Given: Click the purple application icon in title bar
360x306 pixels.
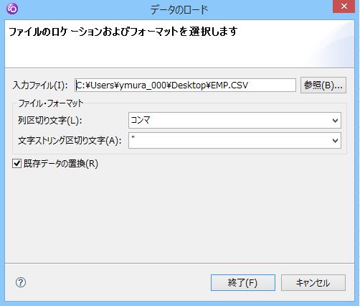Looking at the screenshot, I should pyautogui.click(x=12, y=9).
